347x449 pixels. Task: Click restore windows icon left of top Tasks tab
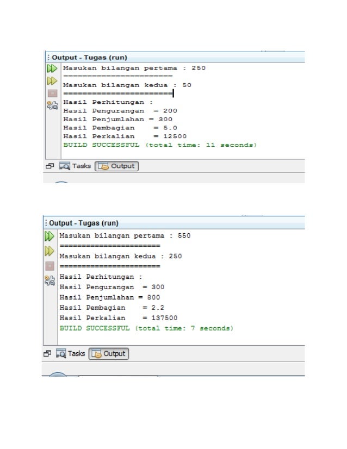(50, 166)
